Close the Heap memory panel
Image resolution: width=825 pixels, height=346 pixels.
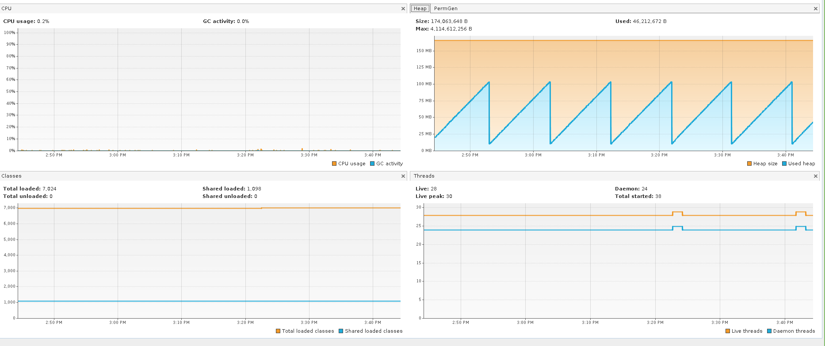[816, 9]
